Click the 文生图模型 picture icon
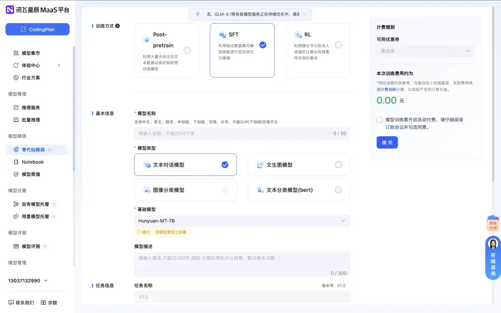501x313 pixels. pyautogui.click(x=261, y=165)
